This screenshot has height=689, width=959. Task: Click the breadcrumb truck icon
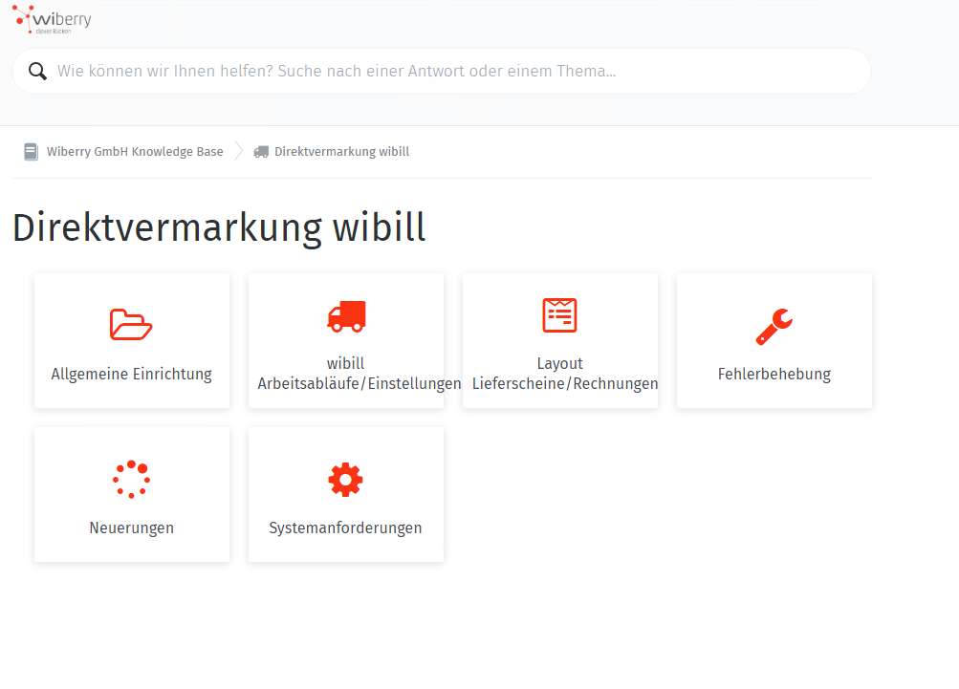[x=261, y=152]
